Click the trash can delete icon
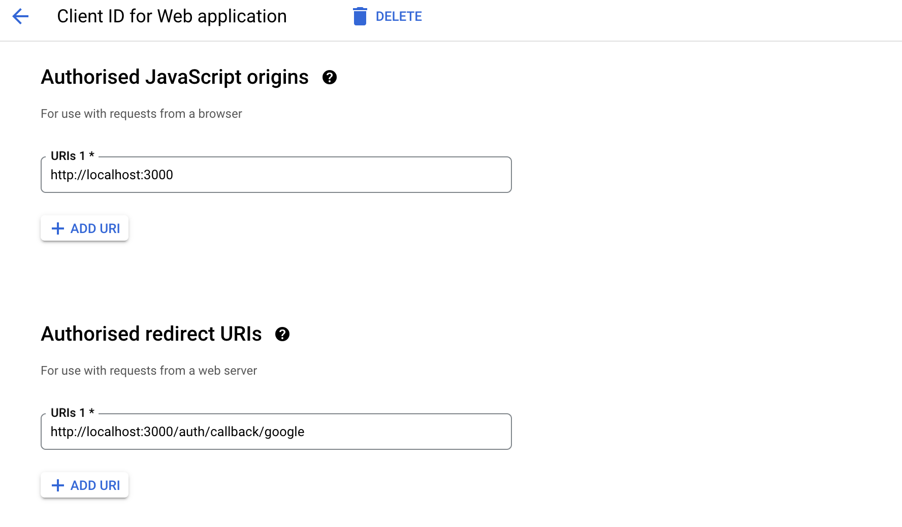The image size is (902, 527). pyautogui.click(x=360, y=16)
